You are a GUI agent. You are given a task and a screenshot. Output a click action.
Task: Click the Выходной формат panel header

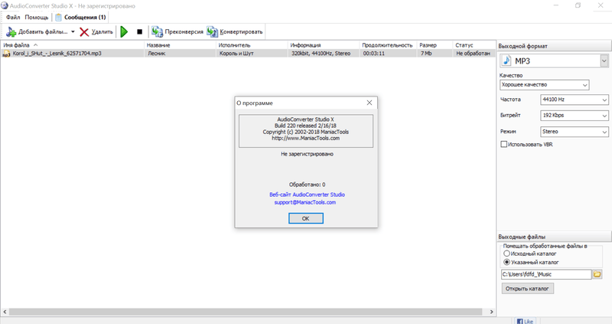coord(554,46)
